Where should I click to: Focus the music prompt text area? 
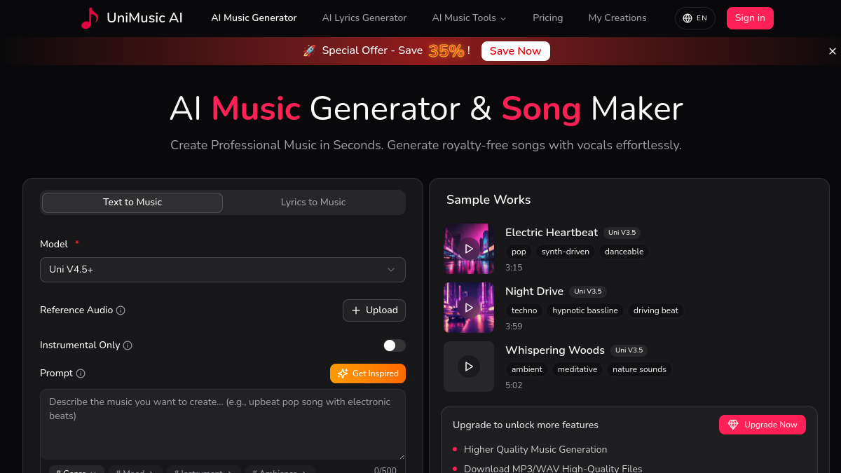(223, 425)
